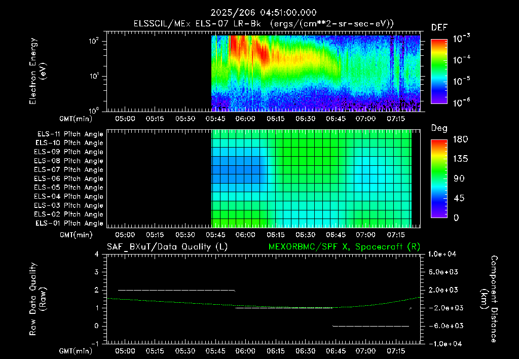519x359 pixels.
Task: Click the GMT(min) label under the data quality panel
Action: pos(76,351)
